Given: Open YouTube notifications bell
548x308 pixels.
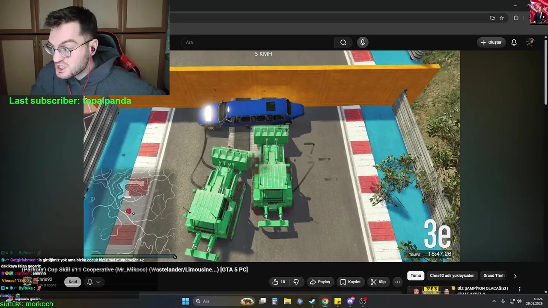Looking at the screenshot, I should click(x=514, y=42).
